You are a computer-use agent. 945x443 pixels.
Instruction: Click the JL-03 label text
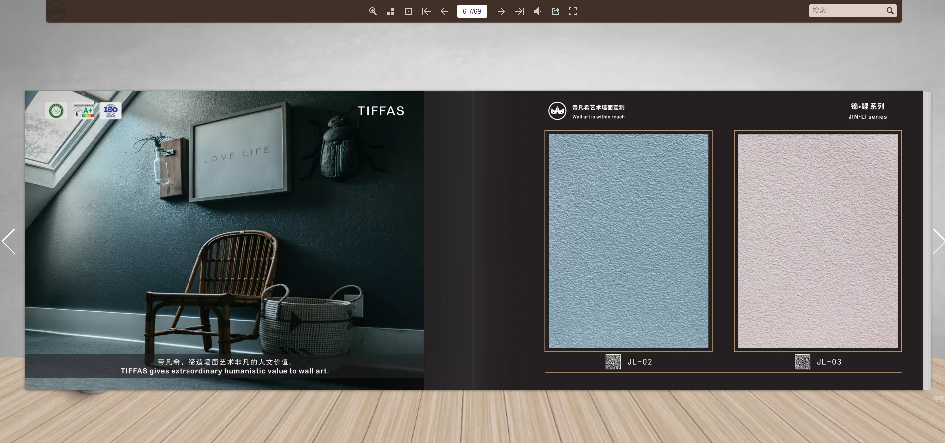coord(829,362)
